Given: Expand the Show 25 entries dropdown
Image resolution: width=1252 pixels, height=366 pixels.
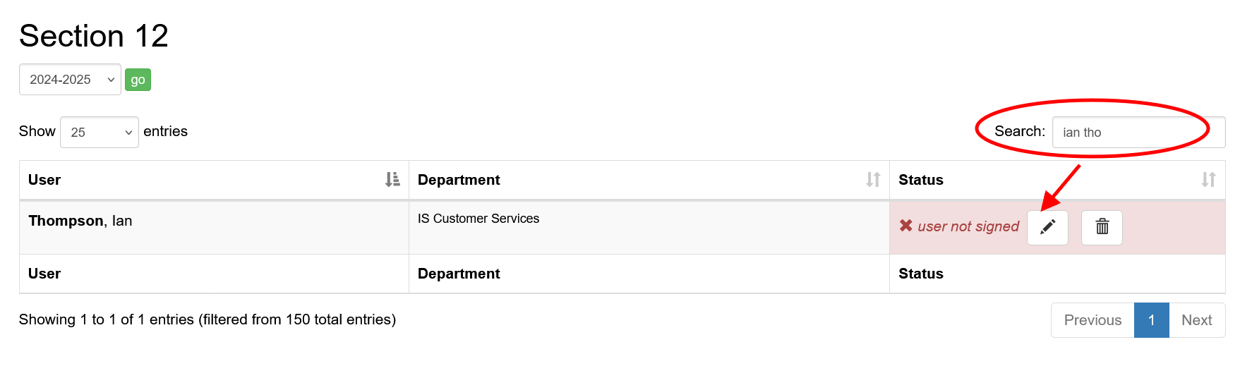Looking at the screenshot, I should pos(100,133).
